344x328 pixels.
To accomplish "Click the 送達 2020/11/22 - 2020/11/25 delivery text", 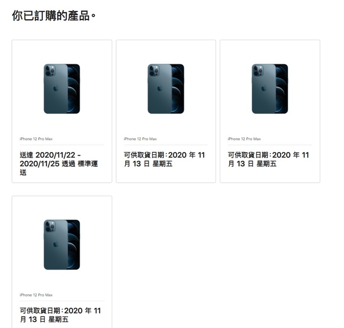I will coord(59,164).
